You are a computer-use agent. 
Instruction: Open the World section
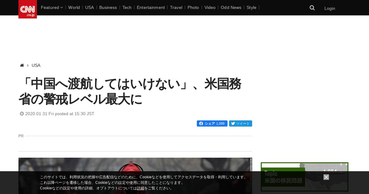(x=74, y=7)
